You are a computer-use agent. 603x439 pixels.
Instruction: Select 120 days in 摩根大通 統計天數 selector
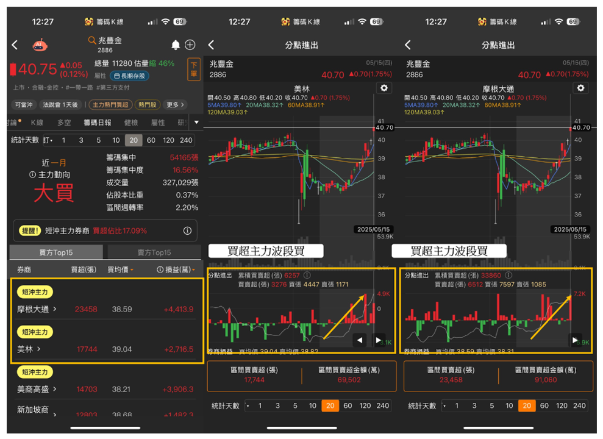(x=562, y=405)
